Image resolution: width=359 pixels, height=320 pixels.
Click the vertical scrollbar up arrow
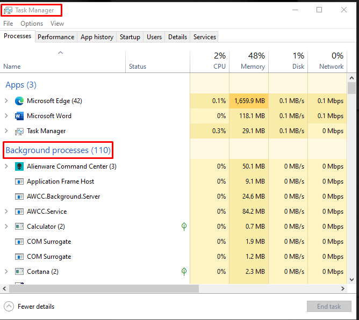[x=351, y=78]
